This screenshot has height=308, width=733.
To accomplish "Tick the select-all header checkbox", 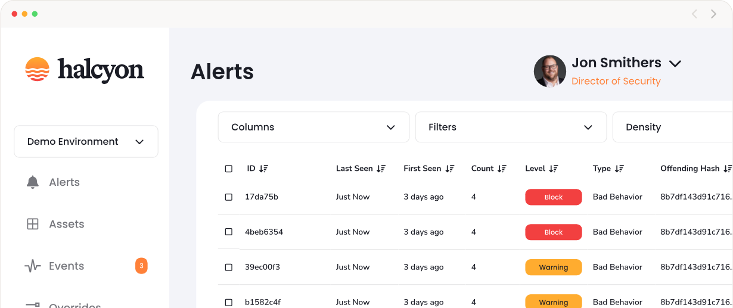I will (229, 169).
